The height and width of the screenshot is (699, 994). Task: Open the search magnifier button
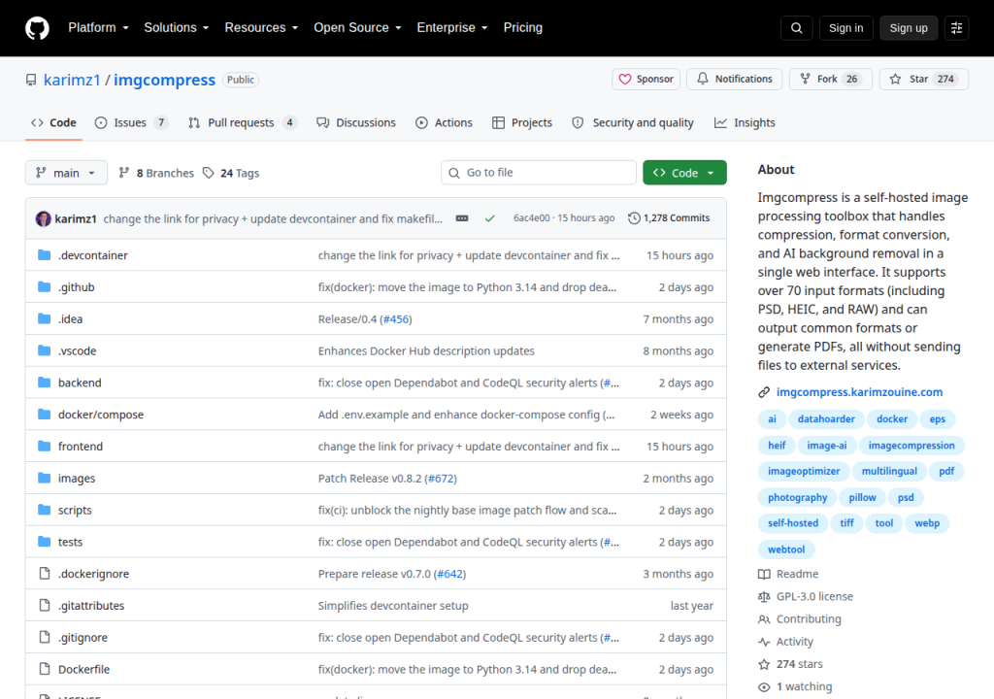coord(797,28)
